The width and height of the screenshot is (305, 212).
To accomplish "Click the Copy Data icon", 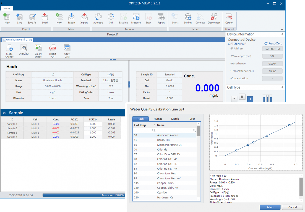I will click(67, 48).
